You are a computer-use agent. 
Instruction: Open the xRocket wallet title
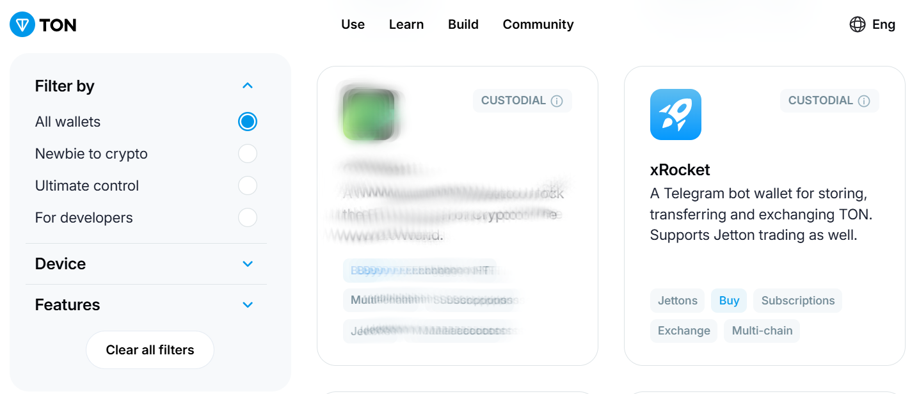point(680,169)
